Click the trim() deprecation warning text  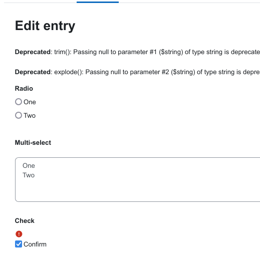click(x=137, y=52)
